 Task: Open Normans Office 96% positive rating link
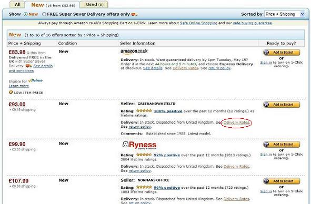coord(167,188)
